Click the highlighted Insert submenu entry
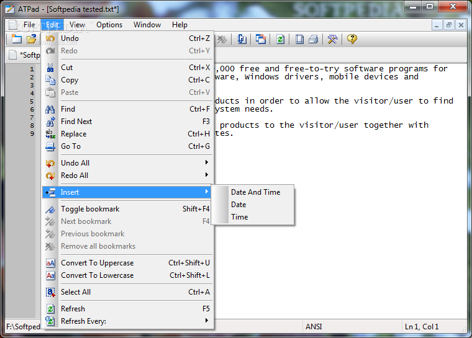 coord(128,192)
